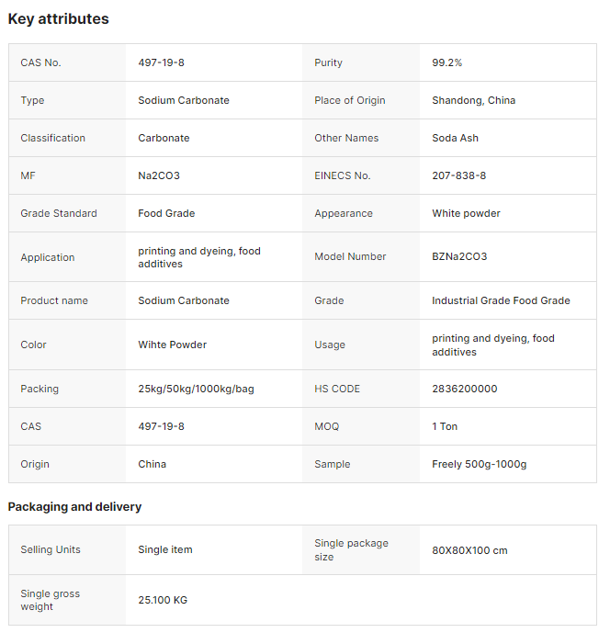The image size is (610, 644).
Task: Click the Key attributes heading
Action: 58,19
